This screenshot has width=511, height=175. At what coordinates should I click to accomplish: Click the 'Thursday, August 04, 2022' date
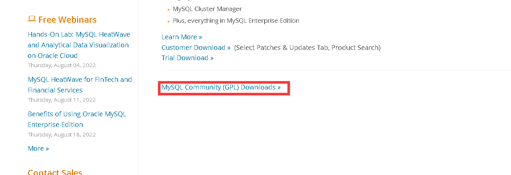[62, 65]
